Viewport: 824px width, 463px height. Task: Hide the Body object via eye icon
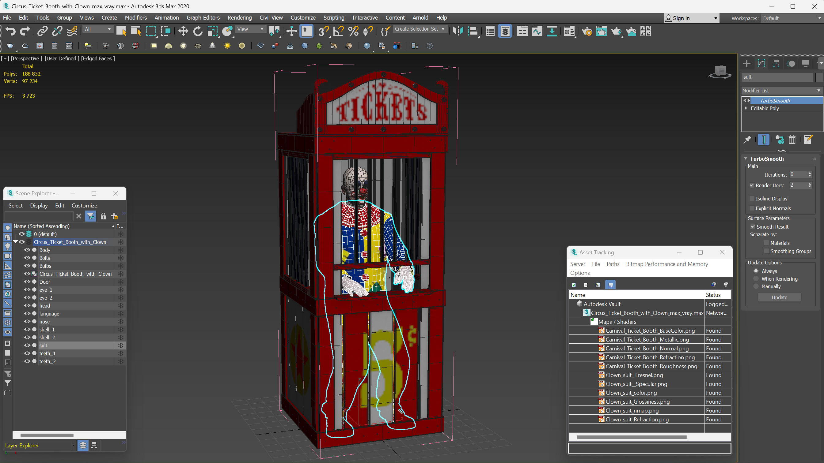[x=27, y=250]
